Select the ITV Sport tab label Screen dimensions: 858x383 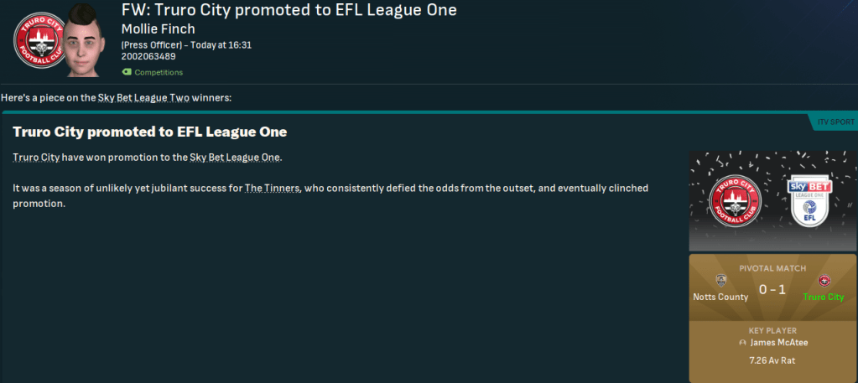pos(836,122)
